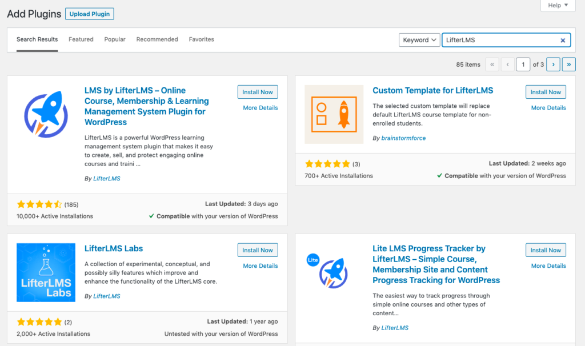This screenshot has width=585, height=346.
Task: Click the disabled first page arrow
Action: [492, 64]
